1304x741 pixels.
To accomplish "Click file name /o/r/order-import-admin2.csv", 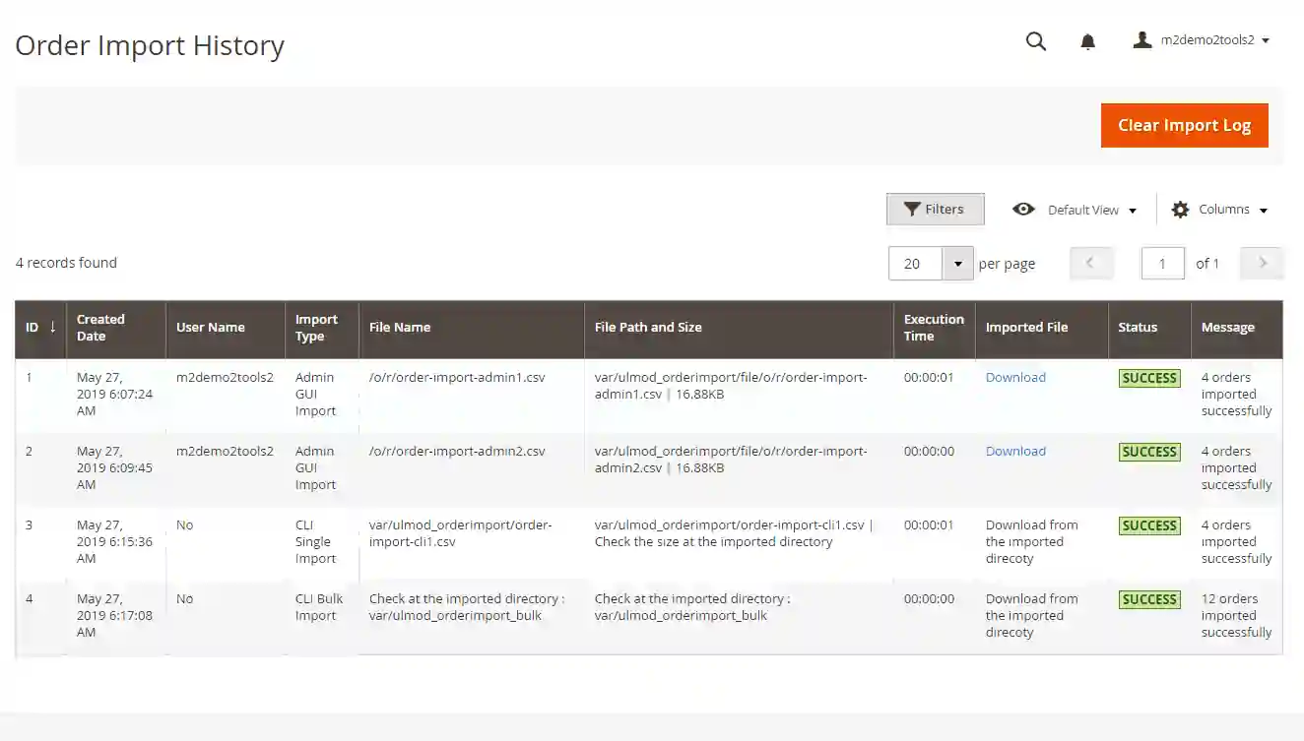I will coord(457,451).
